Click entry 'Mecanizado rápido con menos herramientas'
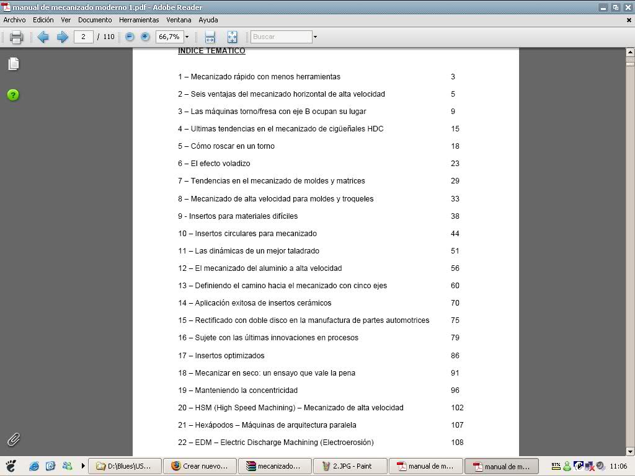The width and height of the screenshot is (635, 476). pyautogui.click(x=265, y=76)
